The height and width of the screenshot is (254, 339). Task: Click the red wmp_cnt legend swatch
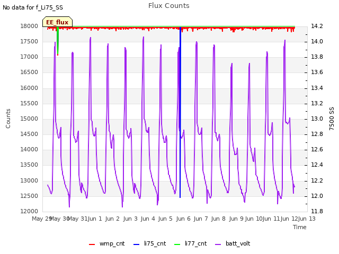tap(92, 244)
